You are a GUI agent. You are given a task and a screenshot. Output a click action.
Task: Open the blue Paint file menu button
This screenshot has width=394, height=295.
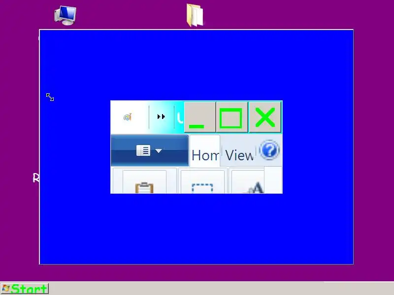pos(150,150)
